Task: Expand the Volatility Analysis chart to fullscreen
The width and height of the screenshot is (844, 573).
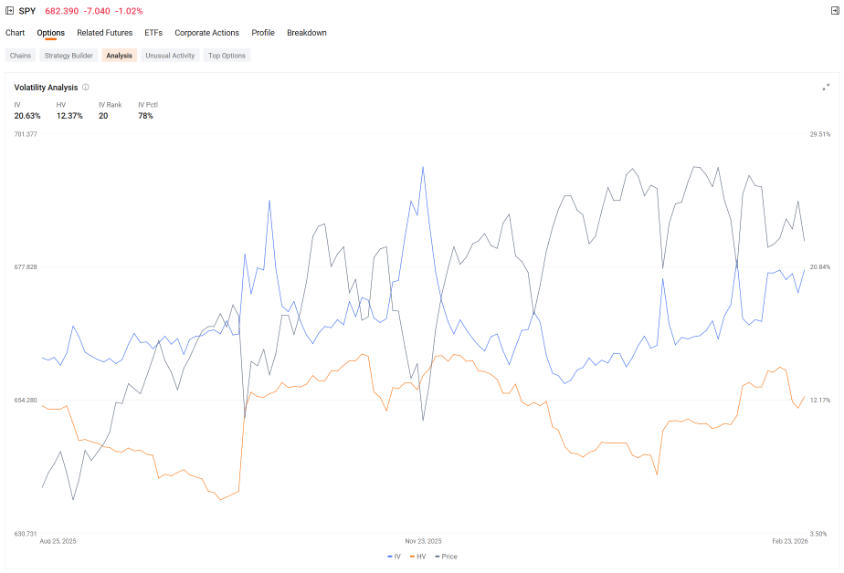Action: click(x=826, y=87)
